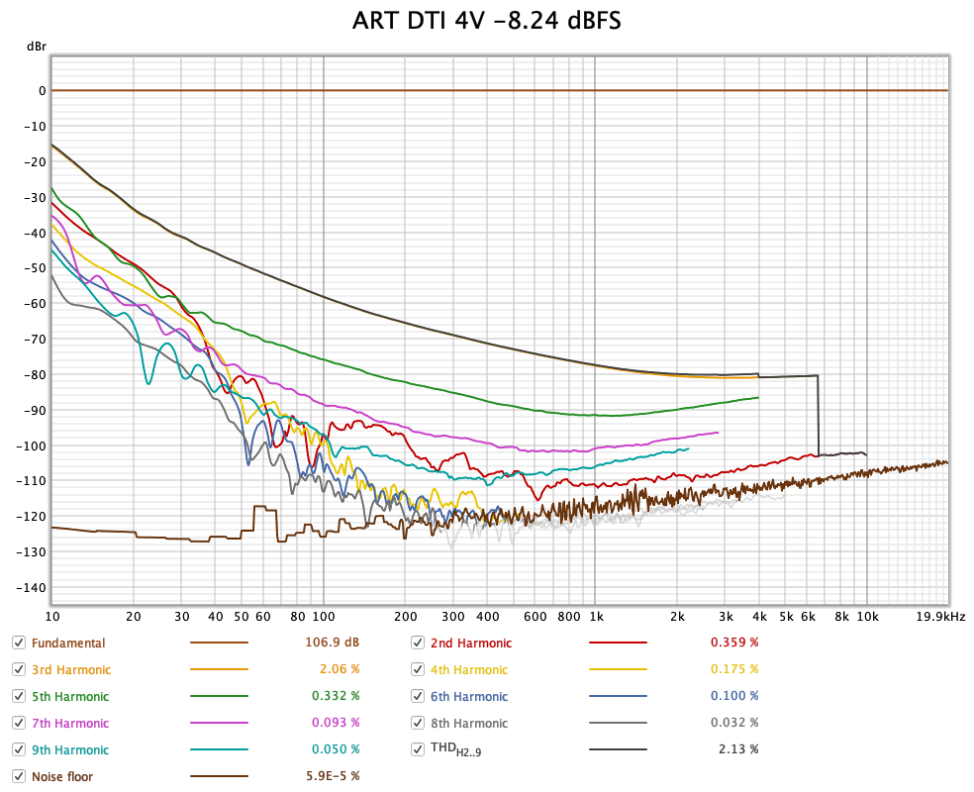
Task: Select the Noise floor legend label
Action: (62, 776)
